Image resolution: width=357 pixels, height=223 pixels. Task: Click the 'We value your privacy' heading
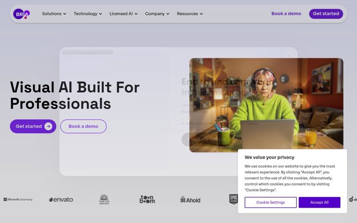coord(269,157)
